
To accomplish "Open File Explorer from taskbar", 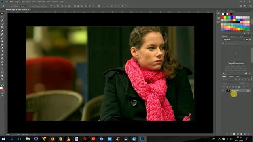I will point(28,139).
